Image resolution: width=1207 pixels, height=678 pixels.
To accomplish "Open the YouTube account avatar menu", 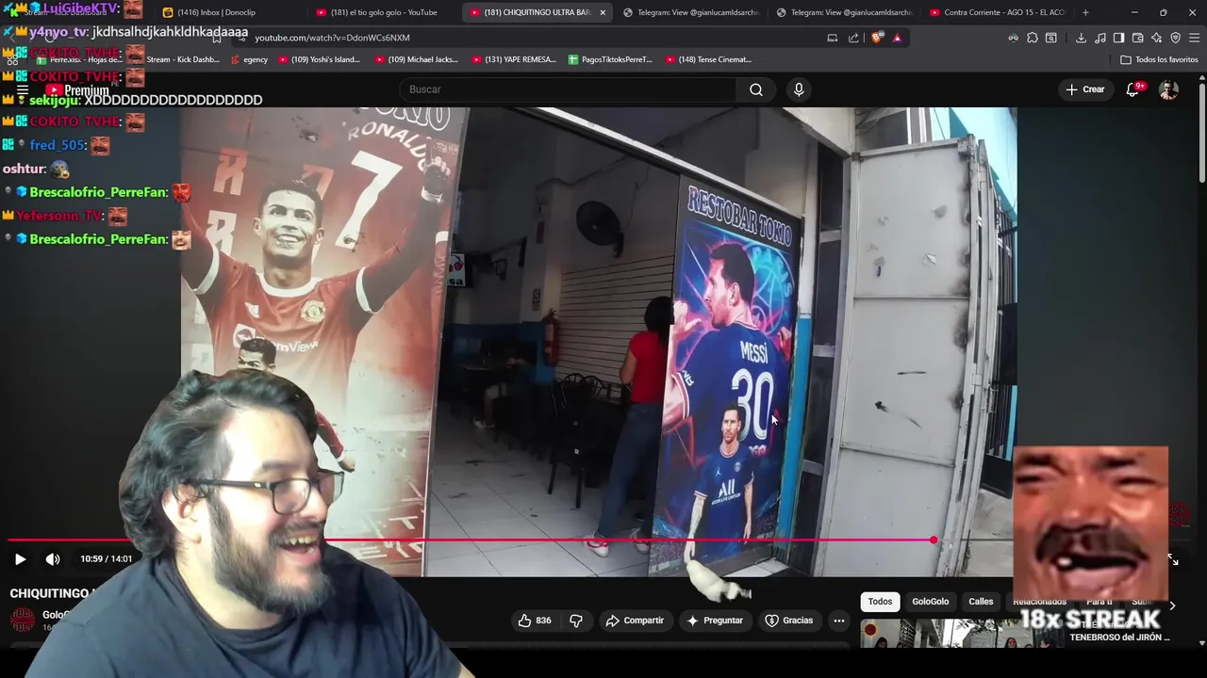I will 1168,89.
